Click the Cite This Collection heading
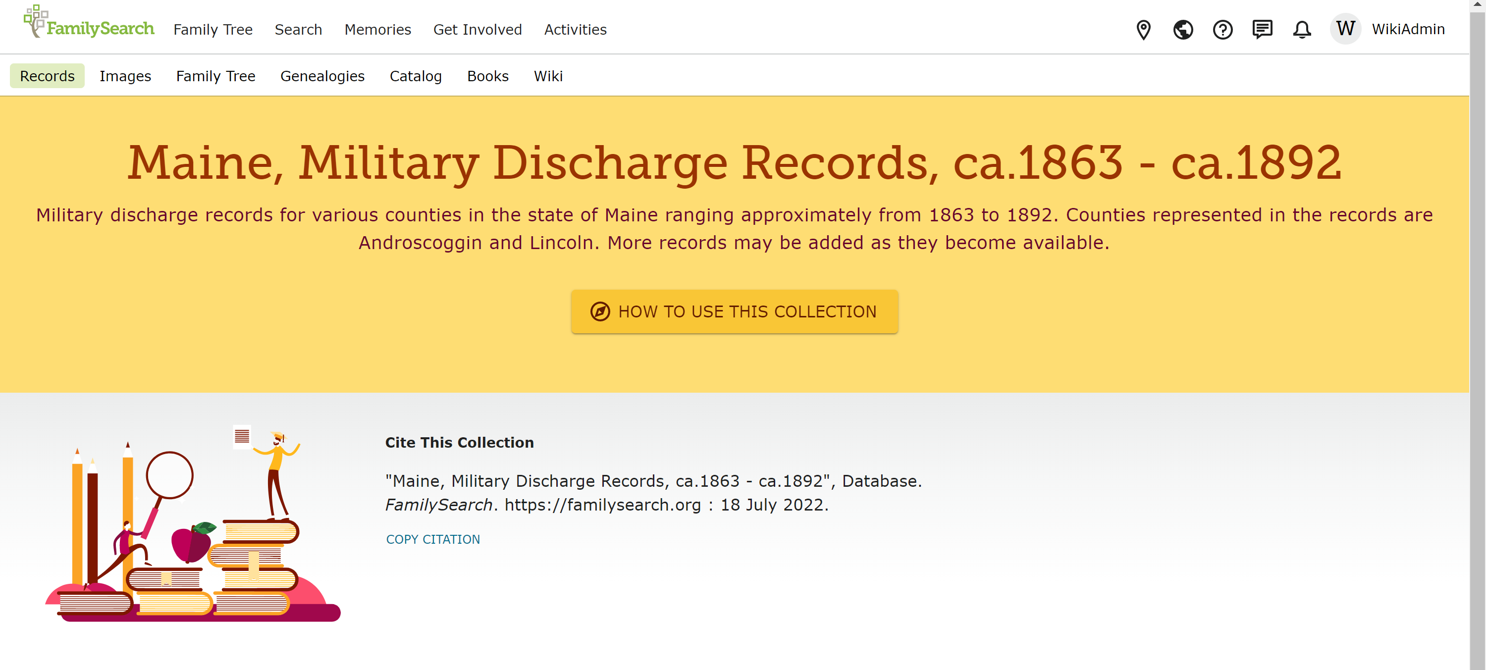Screen dimensions: 1486x670 coord(459,442)
